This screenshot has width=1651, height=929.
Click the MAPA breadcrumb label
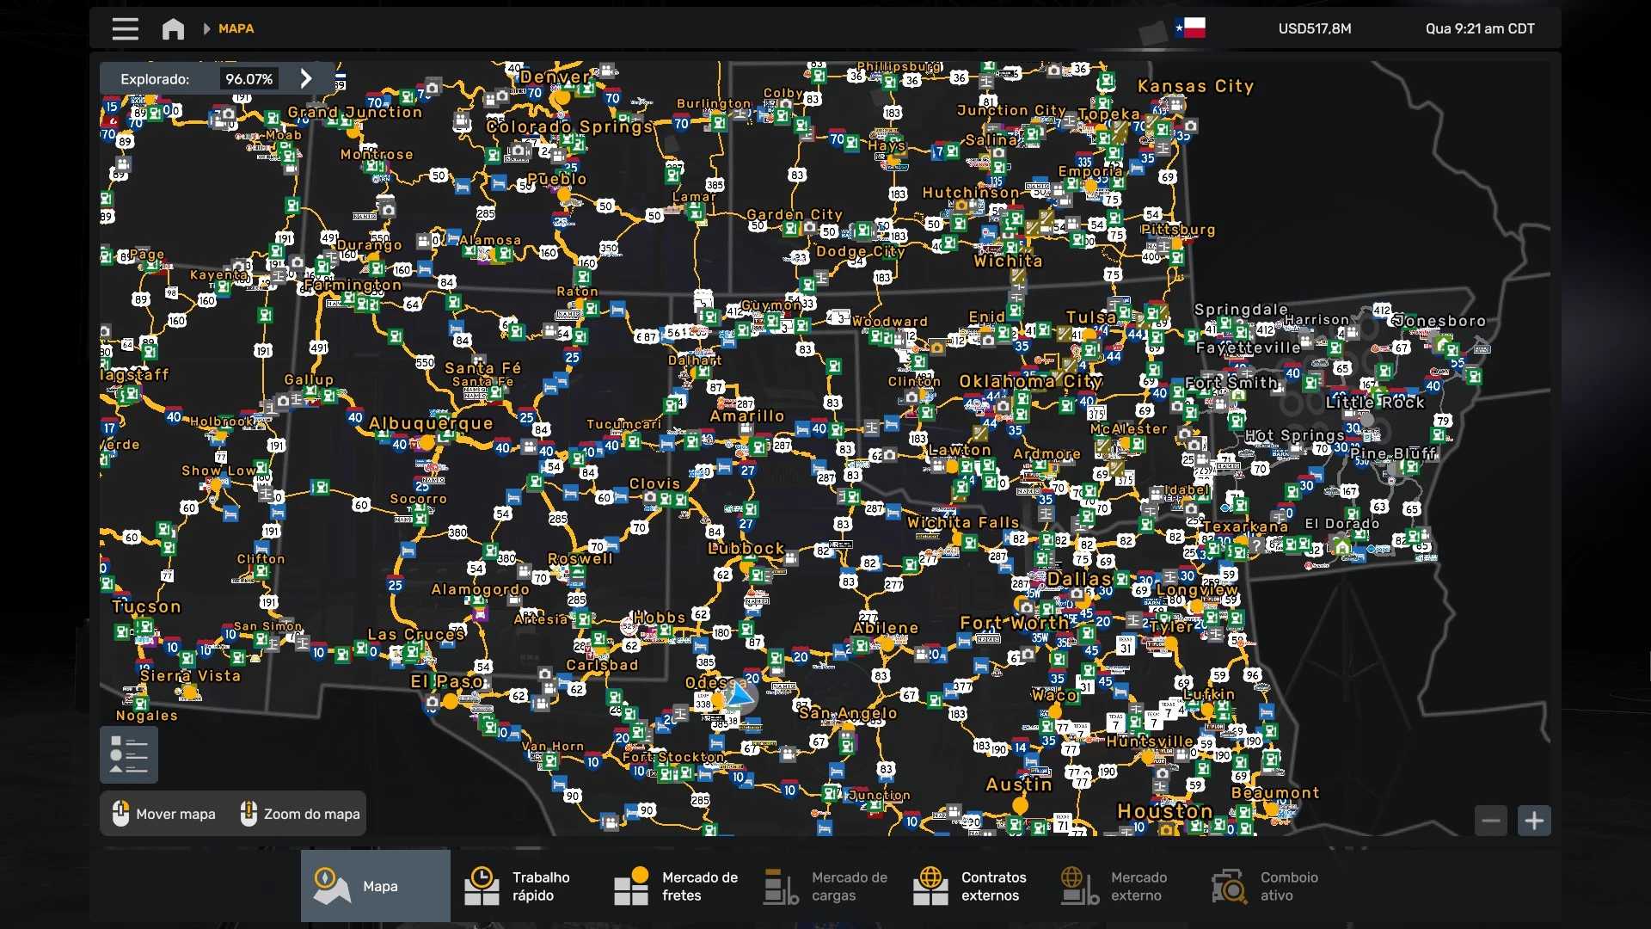[236, 28]
